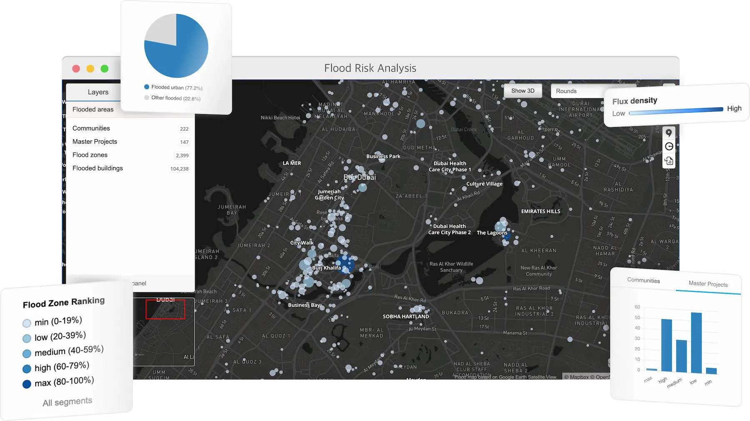The width and height of the screenshot is (750, 421).
Task: Click the tallest 'low' bar in the chart
Action: click(696, 343)
